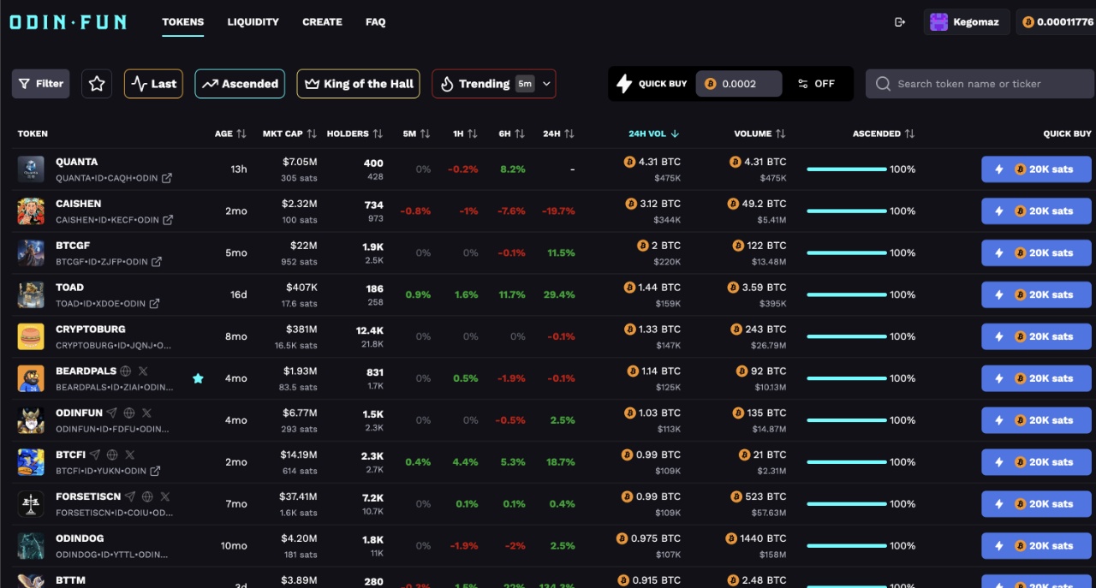Open the X (Twitter) icon for FORSETISCN
1096x588 pixels.
click(165, 497)
